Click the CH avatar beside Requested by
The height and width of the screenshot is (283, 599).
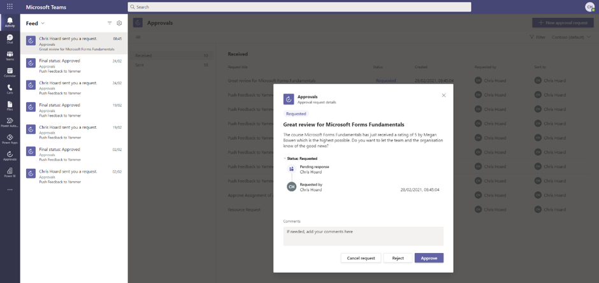(x=291, y=187)
